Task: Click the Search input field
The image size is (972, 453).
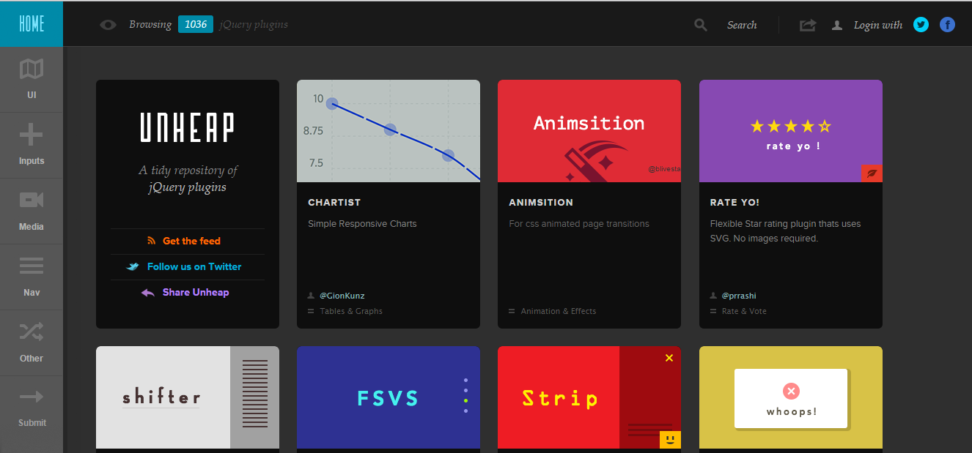Action: [x=742, y=24]
